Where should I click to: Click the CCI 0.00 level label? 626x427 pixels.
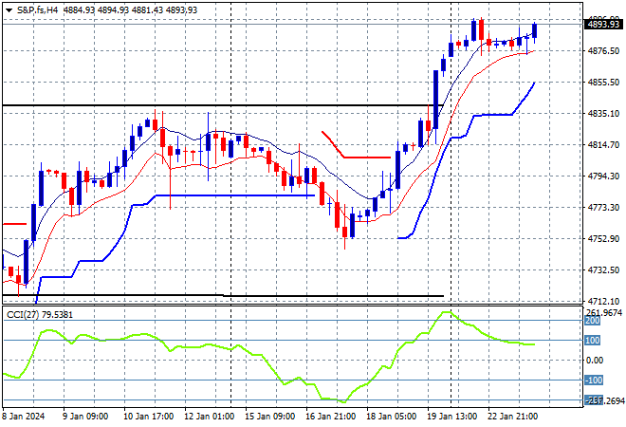coord(597,361)
